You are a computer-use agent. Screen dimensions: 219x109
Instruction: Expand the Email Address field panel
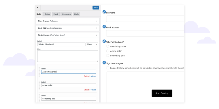(68, 28)
